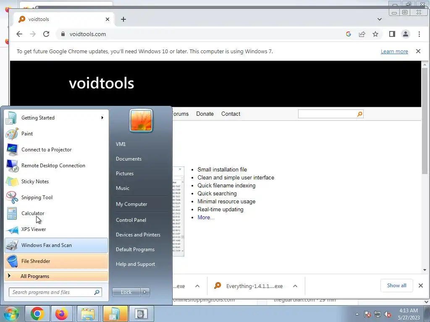Open Donate page link
Image resolution: width=430 pixels, height=322 pixels.
click(205, 114)
